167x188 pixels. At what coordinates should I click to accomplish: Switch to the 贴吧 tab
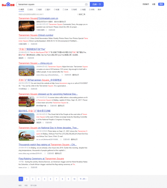[x=74, y=10]
